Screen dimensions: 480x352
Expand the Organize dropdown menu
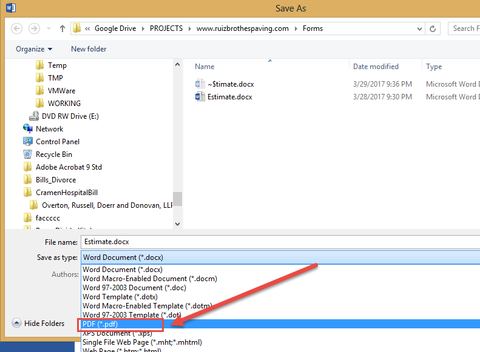click(34, 49)
